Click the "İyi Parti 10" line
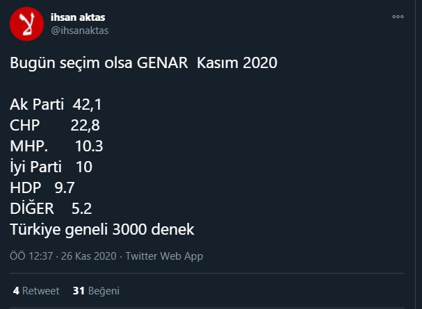 51,167
